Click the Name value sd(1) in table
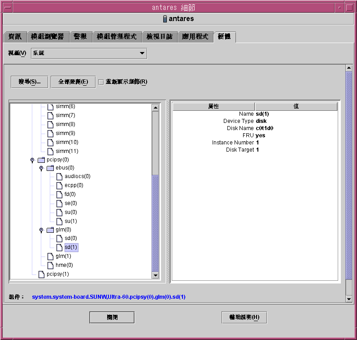Viewport: 357px width, 340px height. 262,114
